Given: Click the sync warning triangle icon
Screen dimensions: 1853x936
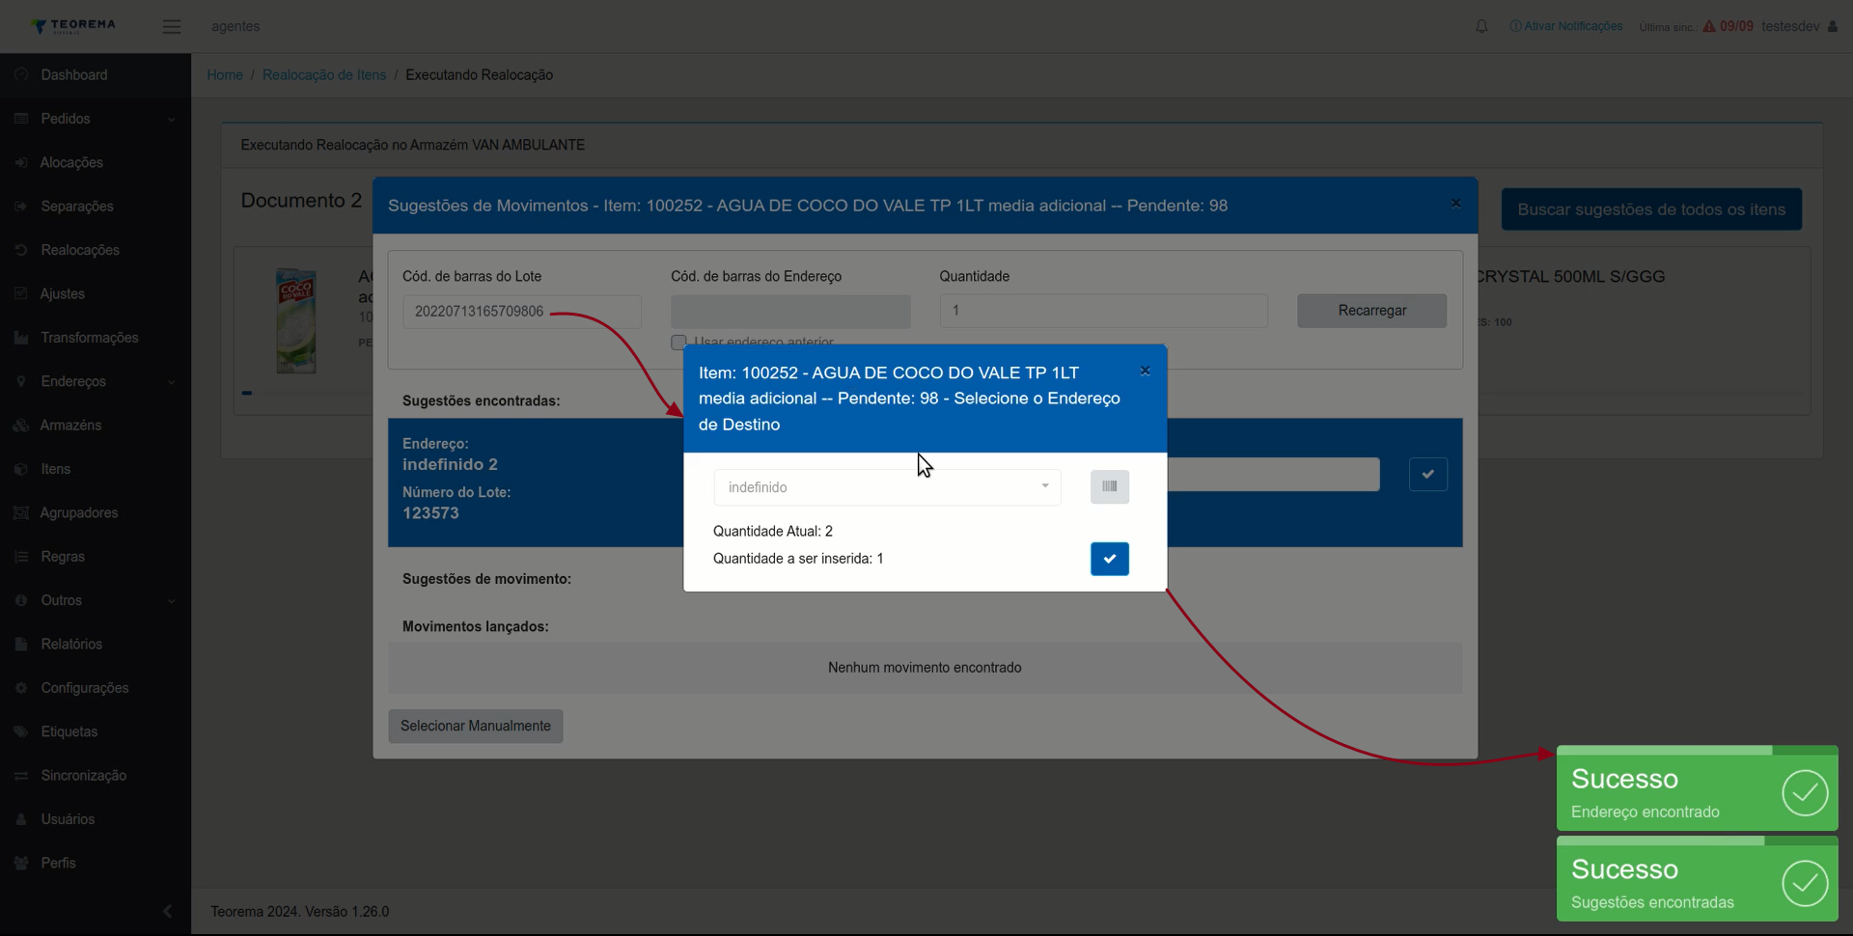Looking at the screenshot, I should [1709, 26].
